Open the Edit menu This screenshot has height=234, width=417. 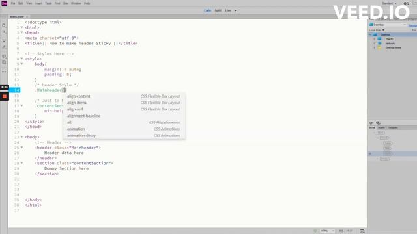21,3
